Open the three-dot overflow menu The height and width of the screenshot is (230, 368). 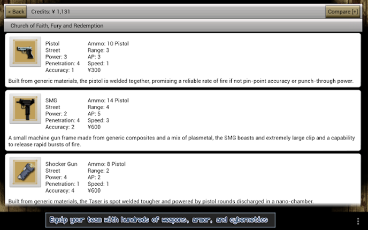click(x=358, y=221)
